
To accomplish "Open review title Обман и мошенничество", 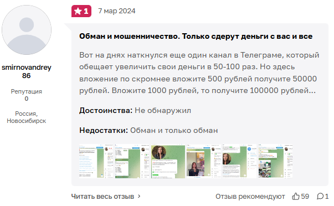I will 196,36.
